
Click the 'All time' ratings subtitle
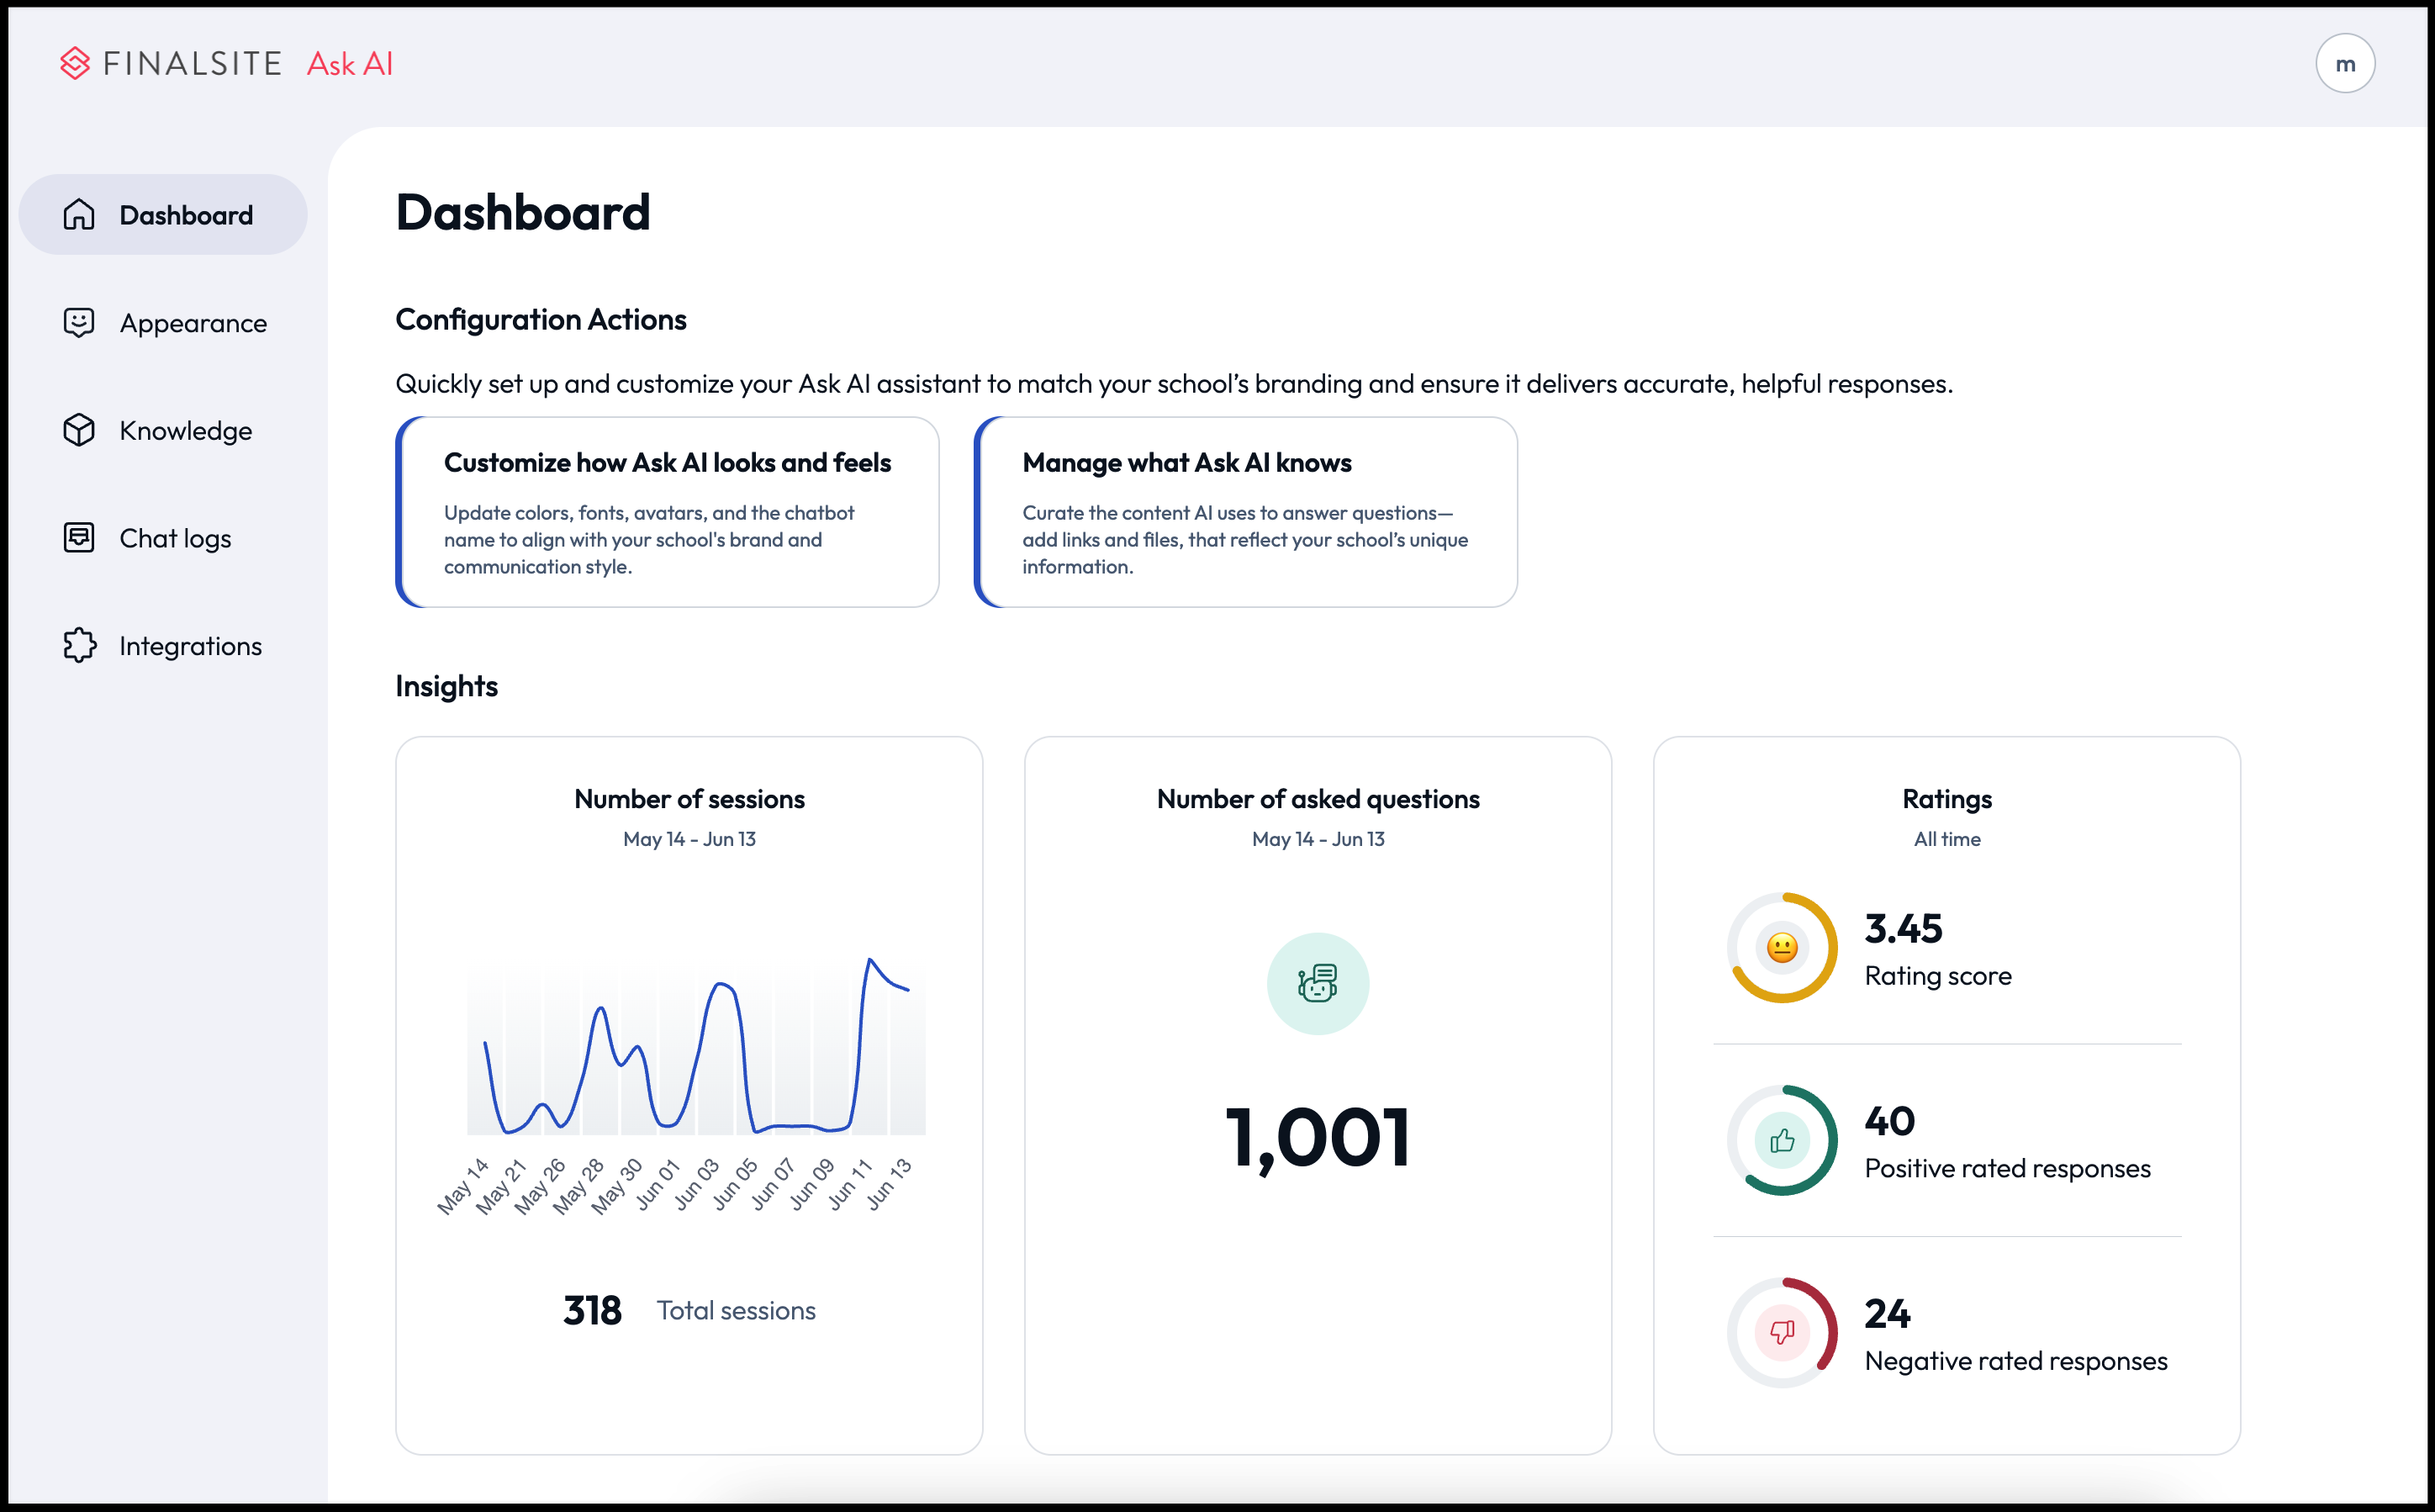pos(1946,839)
